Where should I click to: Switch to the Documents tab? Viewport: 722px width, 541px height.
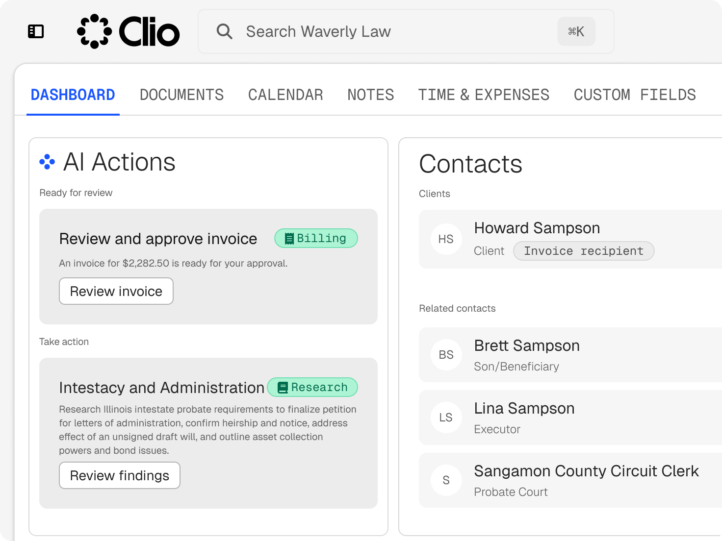[x=182, y=95]
